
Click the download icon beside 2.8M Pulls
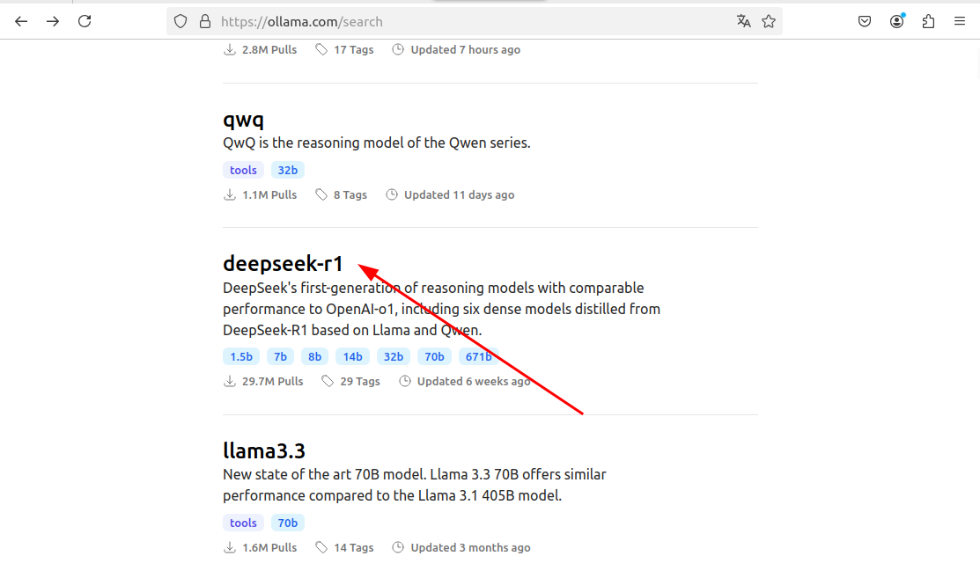tap(230, 49)
